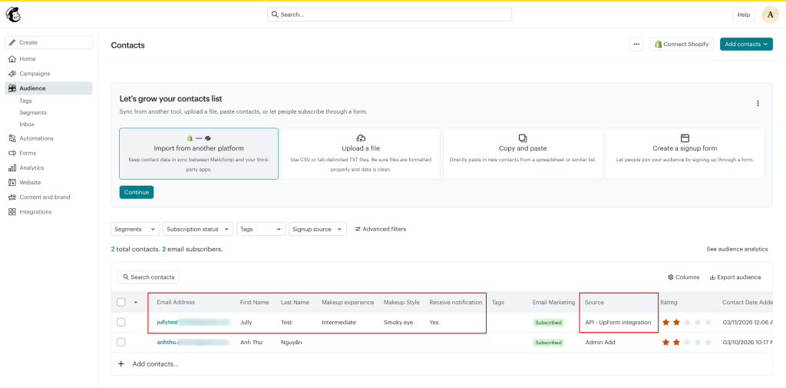Open the jullytest email address link
This screenshot has width=786, height=388.
[193, 322]
